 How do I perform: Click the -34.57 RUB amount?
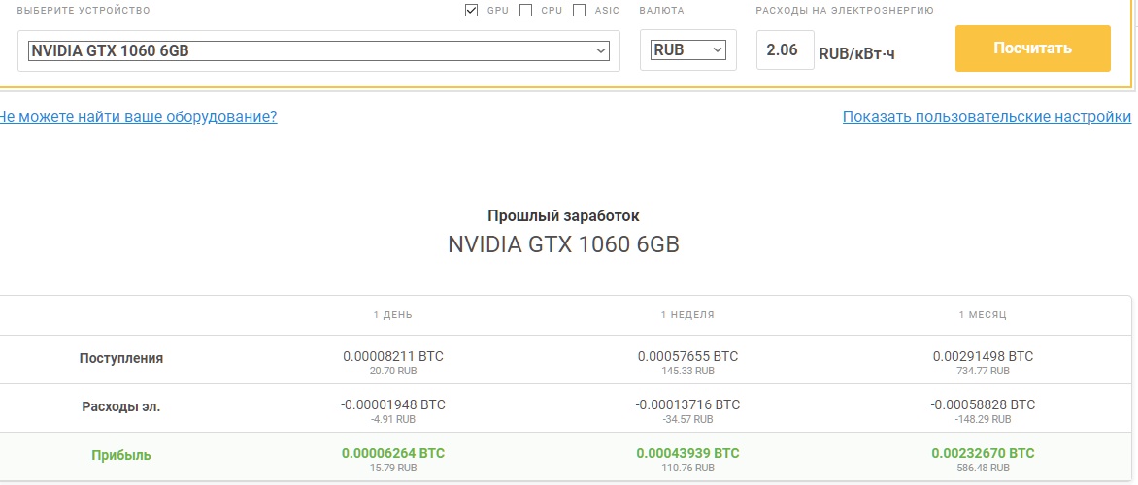pos(687,419)
